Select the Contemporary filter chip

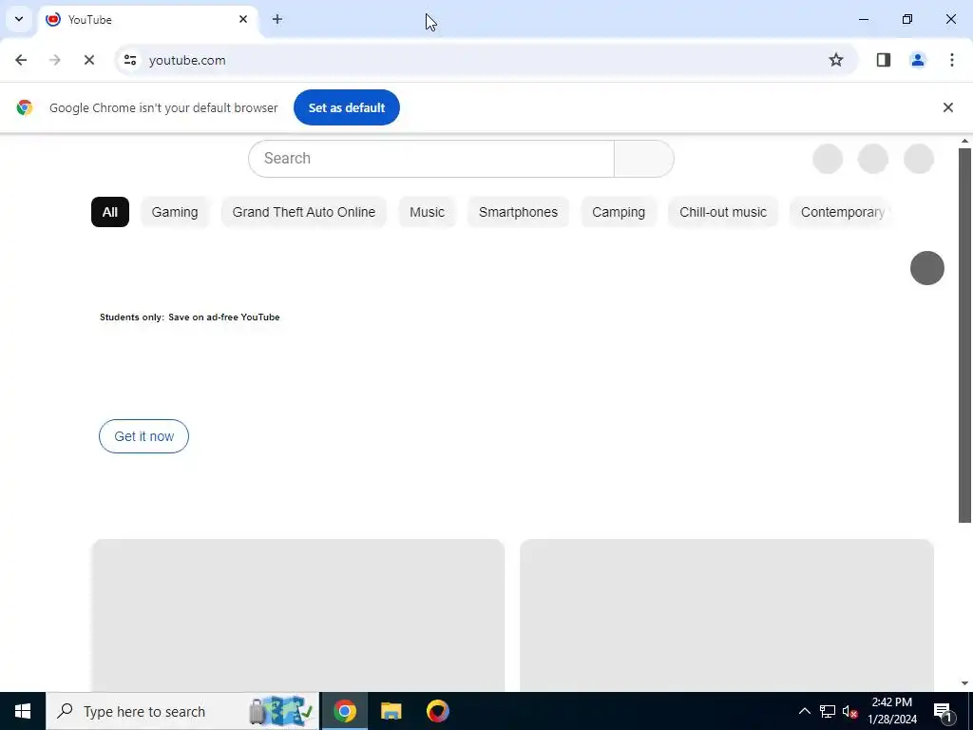[842, 212]
